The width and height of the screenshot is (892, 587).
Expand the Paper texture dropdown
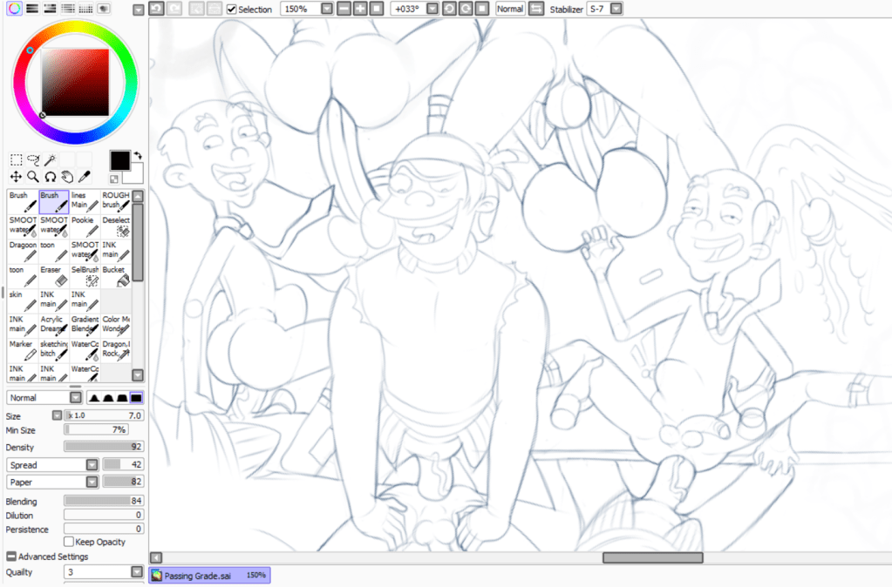92,482
